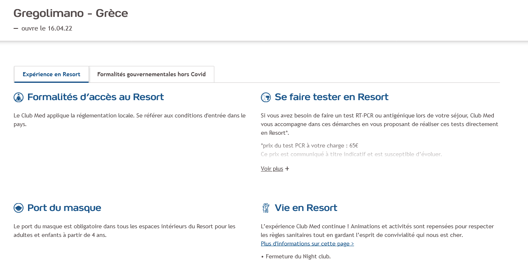Click the 'Fermeture du Night club.' bullet

(x=296, y=256)
